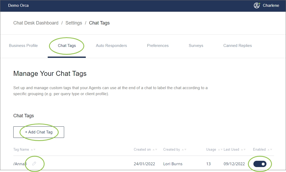Click the Charlene account name
The height and width of the screenshot is (172, 286).
click(x=271, y=5)
